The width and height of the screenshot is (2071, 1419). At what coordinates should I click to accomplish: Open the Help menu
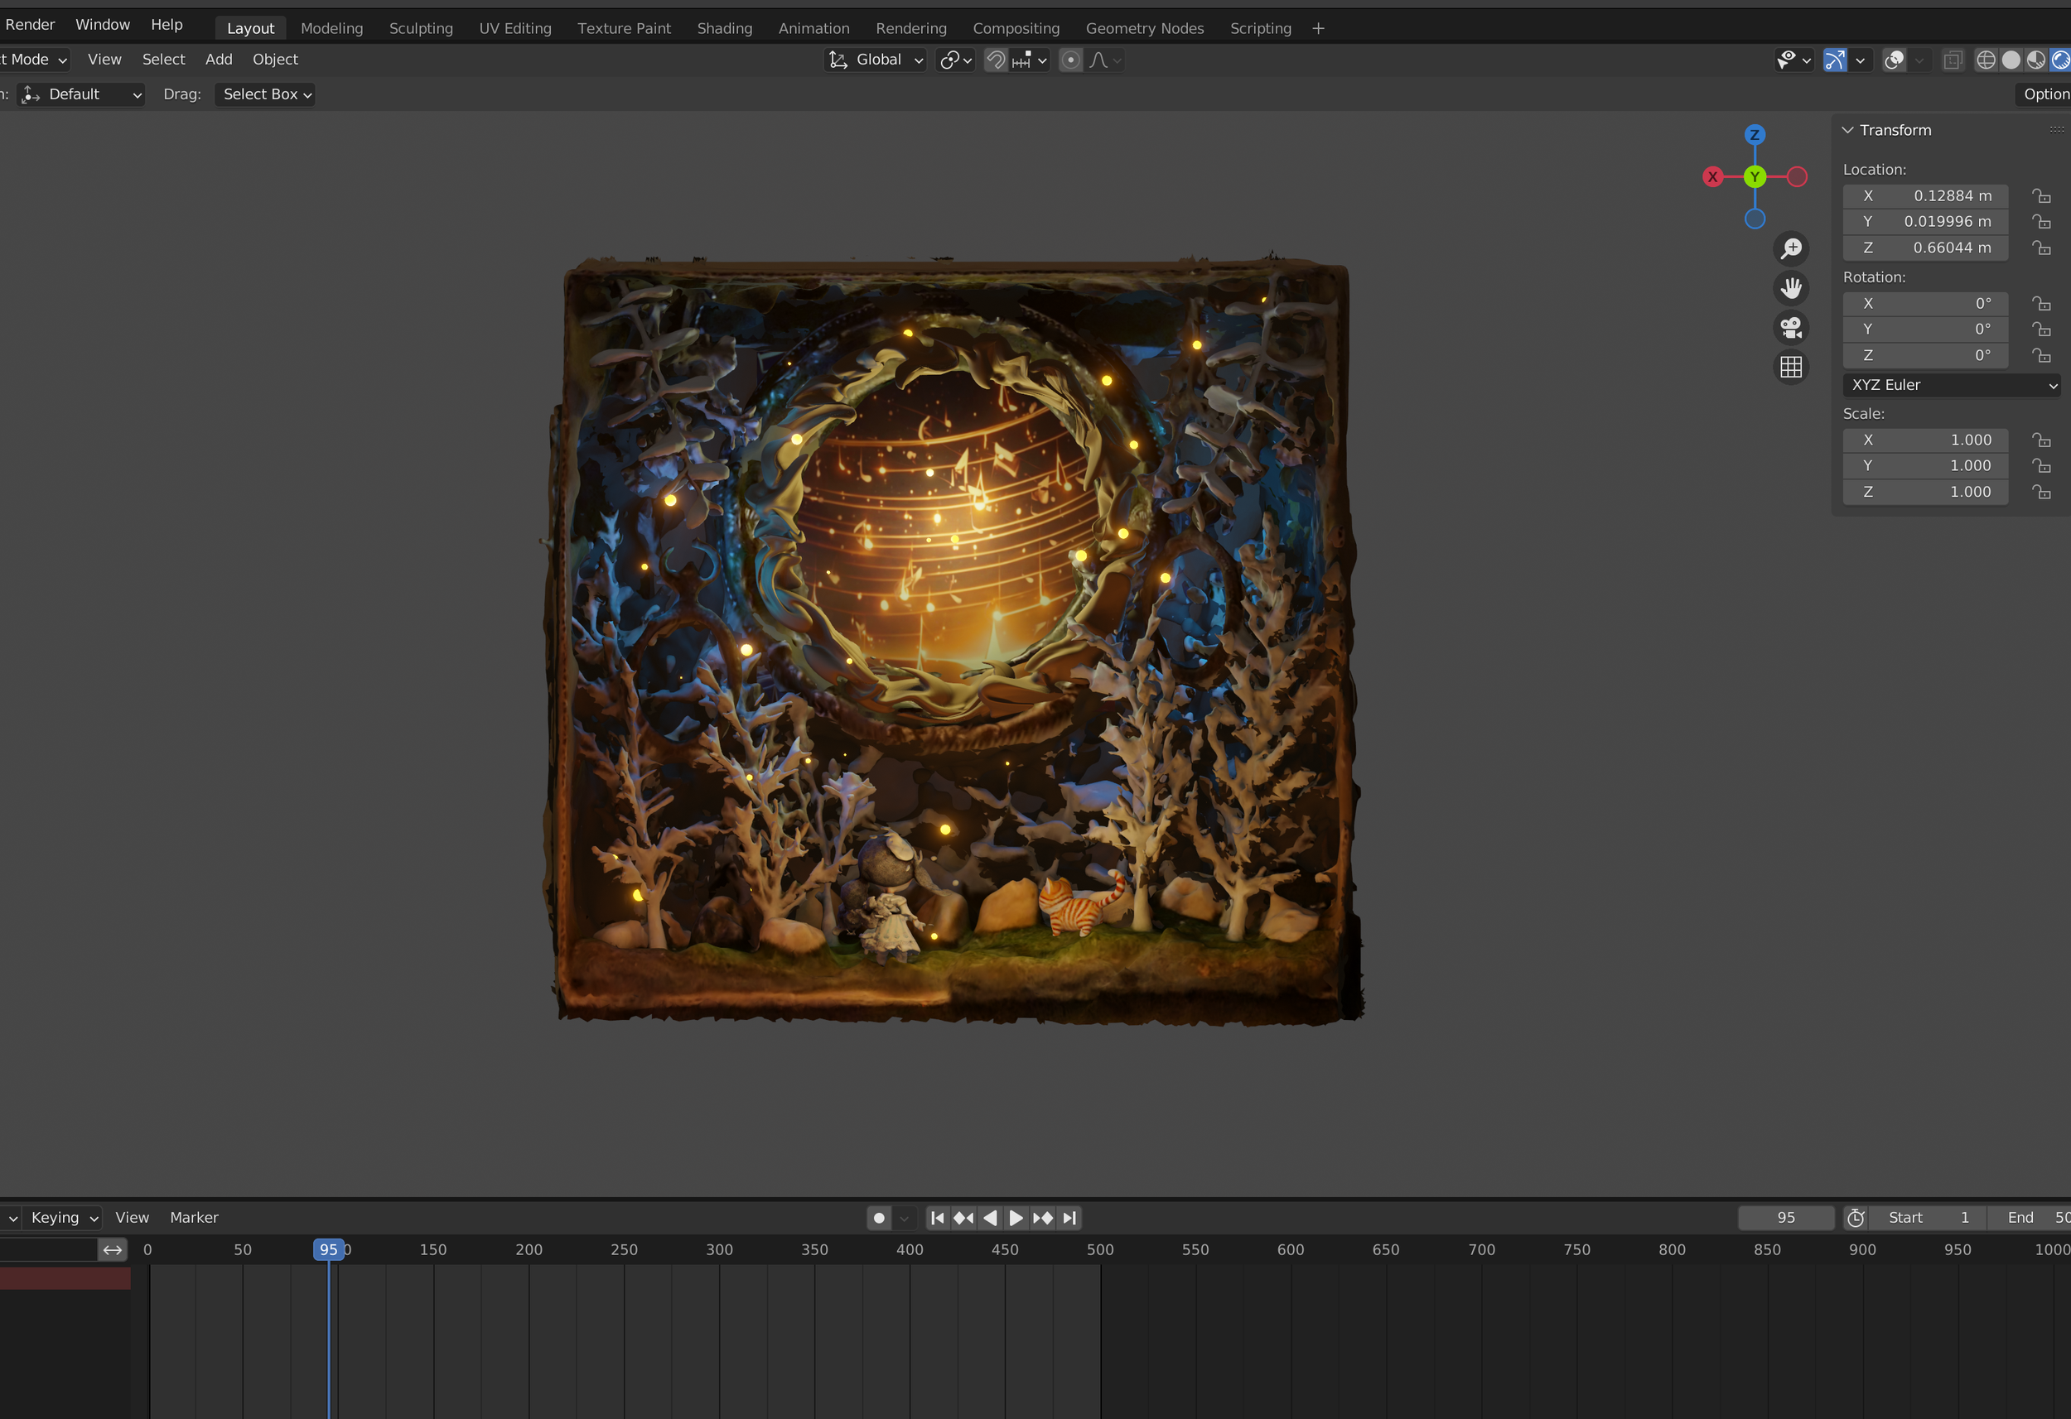click(x=167, y=24)
